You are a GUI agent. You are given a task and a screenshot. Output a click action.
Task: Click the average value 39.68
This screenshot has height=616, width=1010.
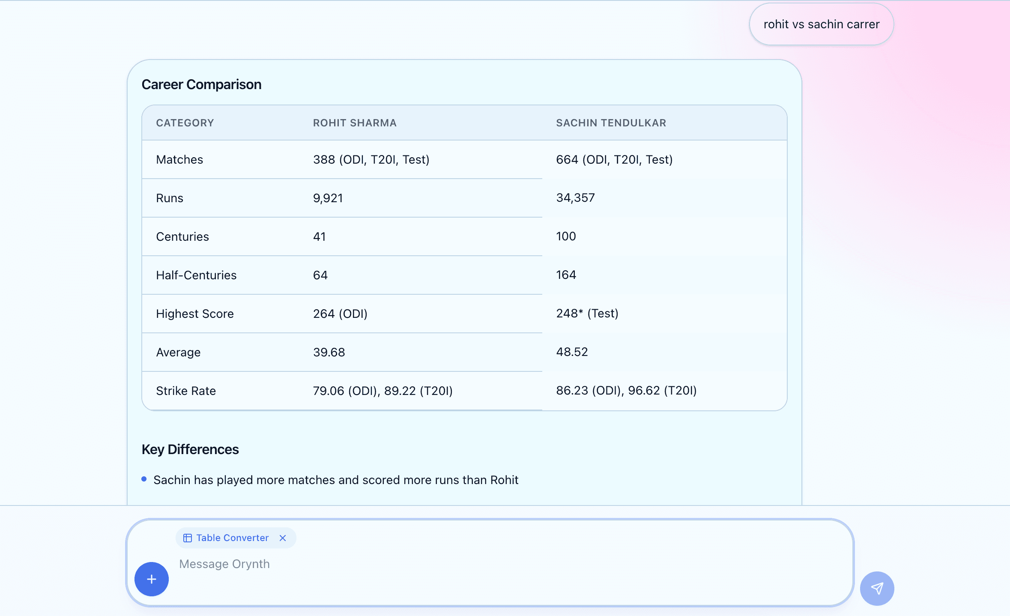coord(329,352)
